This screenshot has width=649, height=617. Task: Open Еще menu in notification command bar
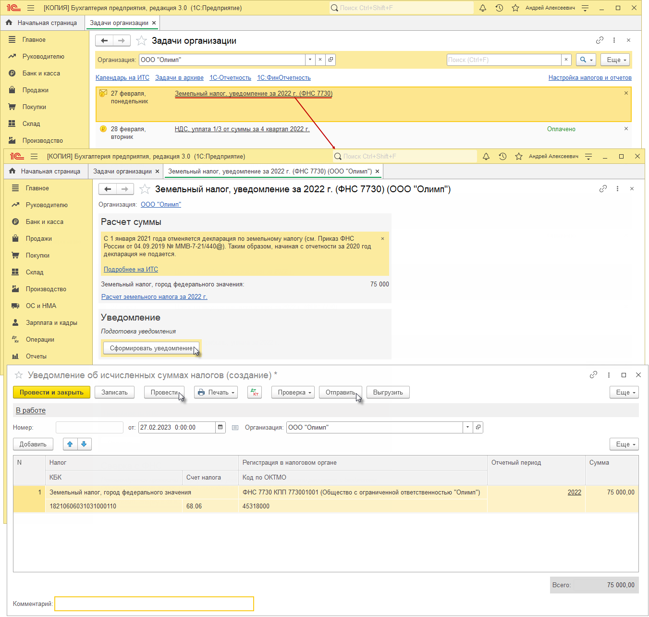click(x=624, y=392)
